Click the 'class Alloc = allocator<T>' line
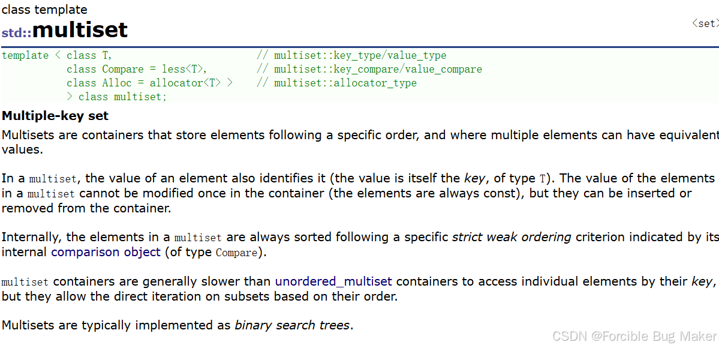 149,83
